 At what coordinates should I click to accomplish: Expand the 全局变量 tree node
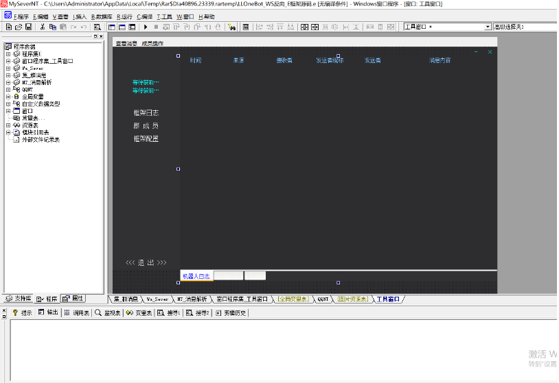pyautogui.click(x=8, y=97)
